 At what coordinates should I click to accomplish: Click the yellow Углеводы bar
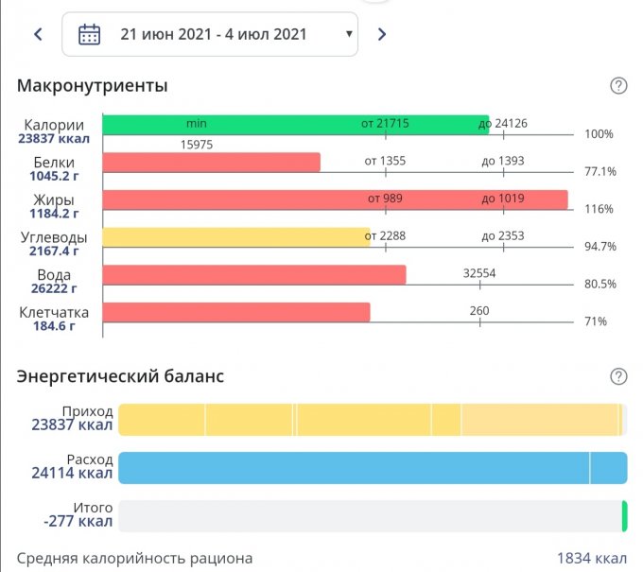click(x=235, y=237)
